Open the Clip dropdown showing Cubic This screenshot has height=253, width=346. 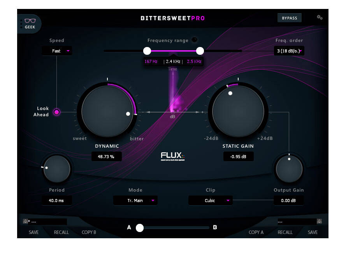pyautogui.click(x=210, y=201)
